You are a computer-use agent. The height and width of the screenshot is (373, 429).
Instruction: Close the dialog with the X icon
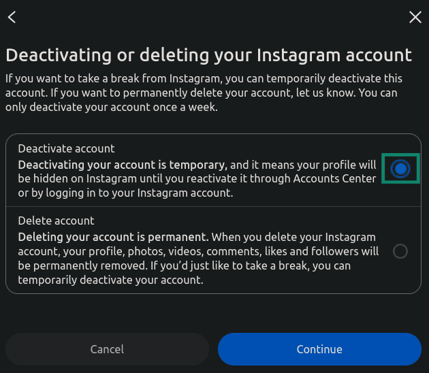click(x=415, y=17)
